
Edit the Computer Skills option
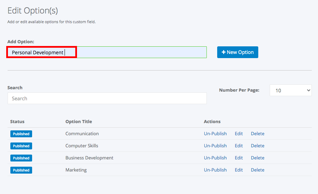tap(239, 146)
